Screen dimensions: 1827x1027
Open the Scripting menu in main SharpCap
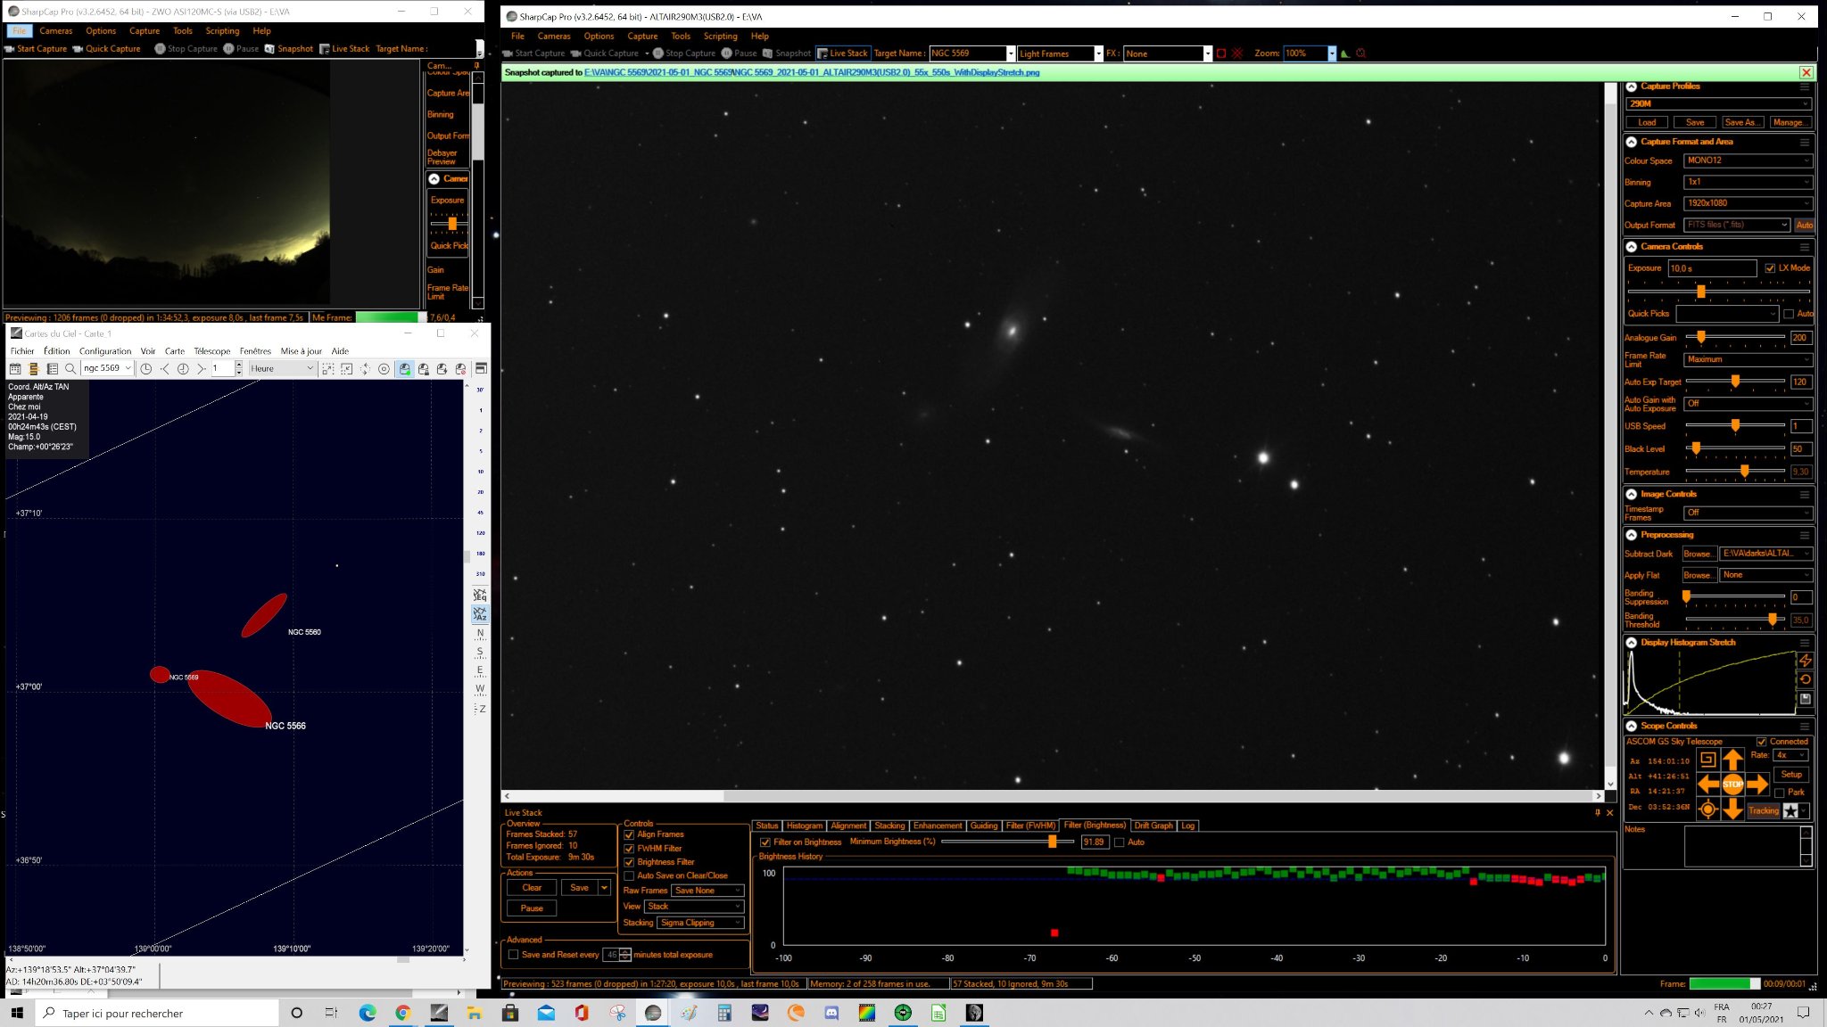(720, 37)
